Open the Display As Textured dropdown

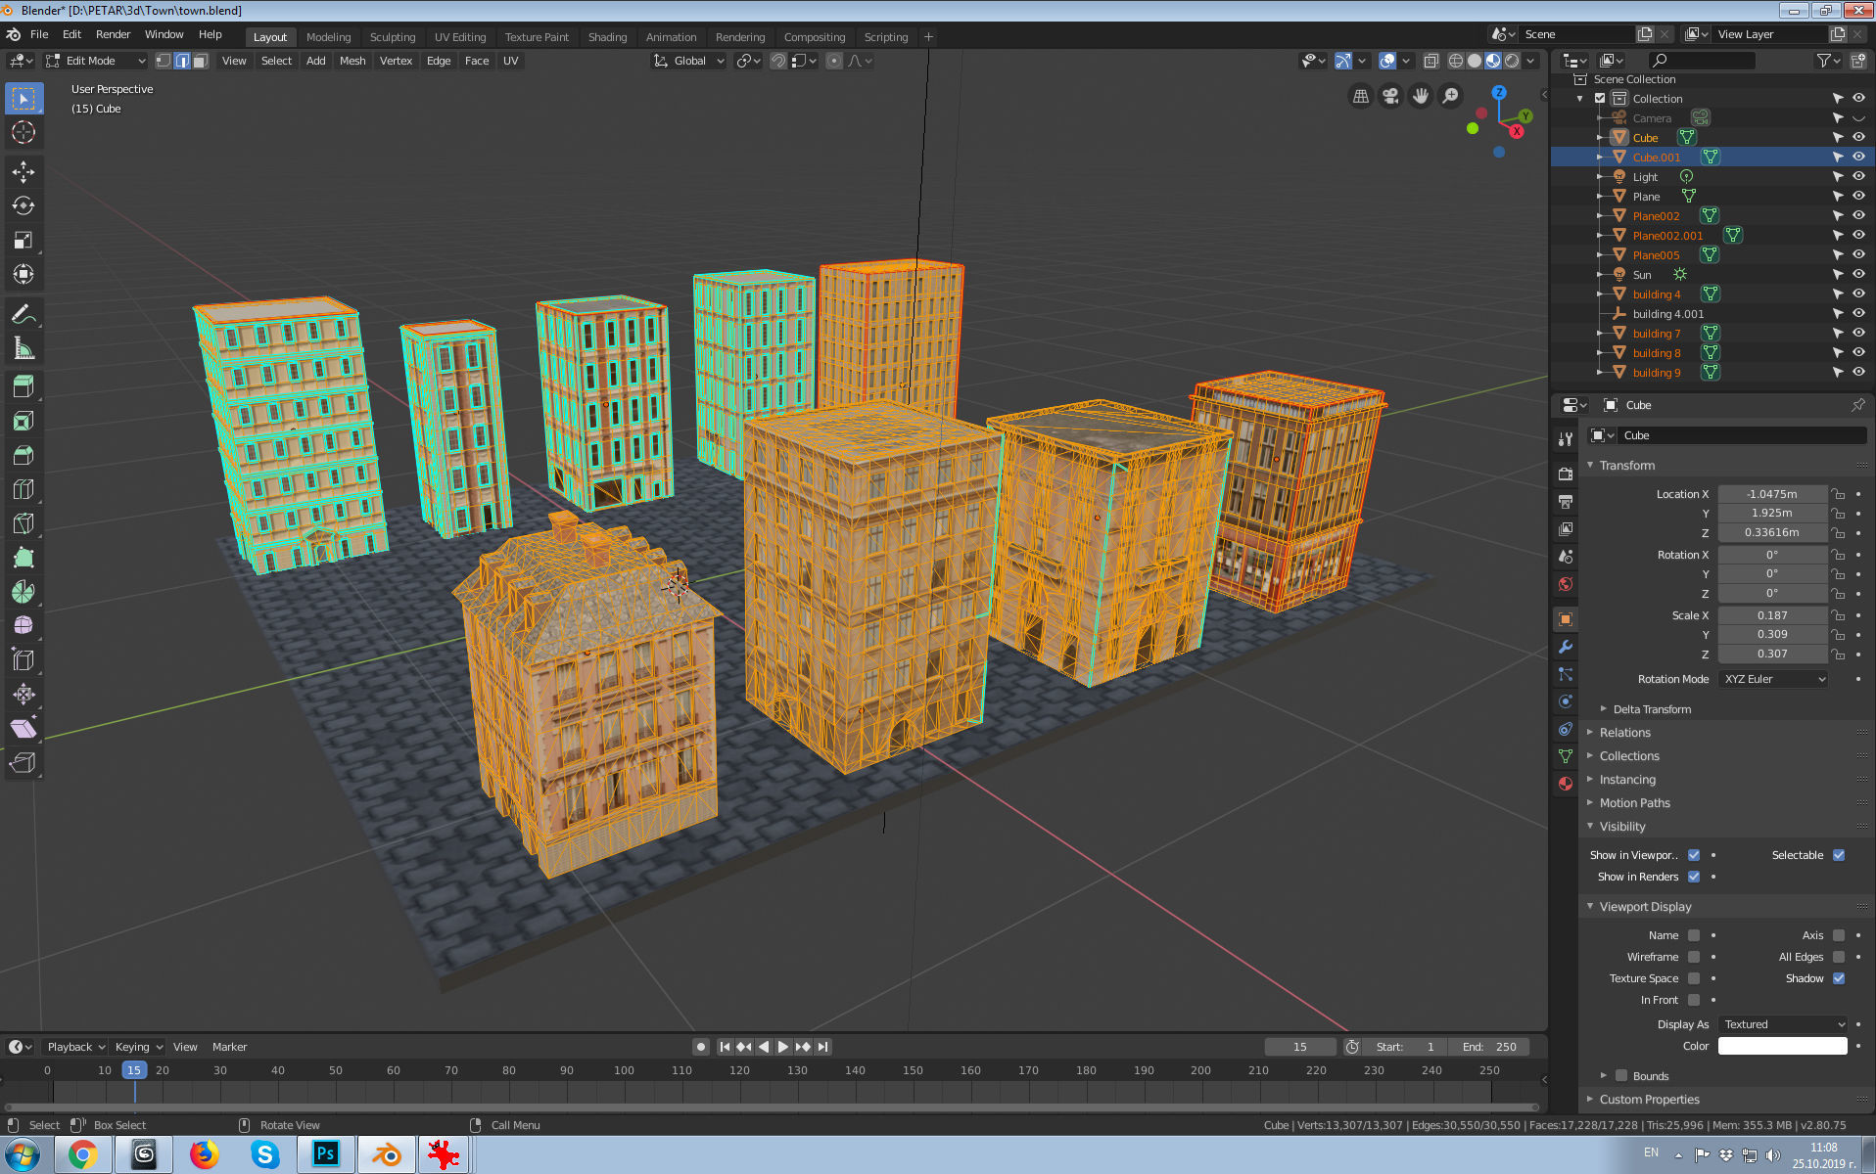(1783, 1024)
